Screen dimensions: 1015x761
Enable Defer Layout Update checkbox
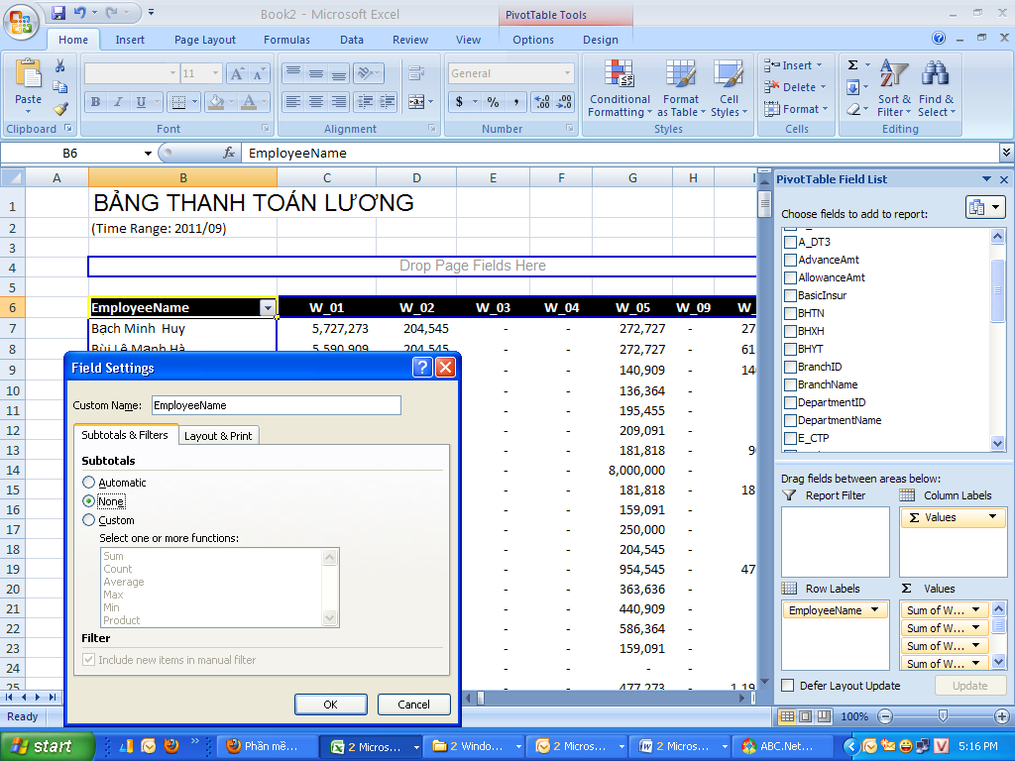pyautogui.click(x=788, y=686)
